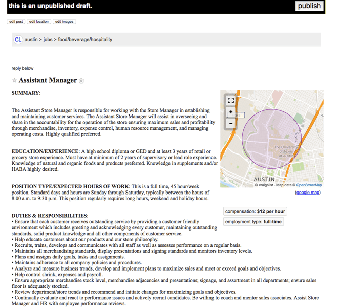Image resolution: width=339 pixels, height=307 pixels.
Task: Open the food/beverage/hospitality category link
Action: (85, 40)
